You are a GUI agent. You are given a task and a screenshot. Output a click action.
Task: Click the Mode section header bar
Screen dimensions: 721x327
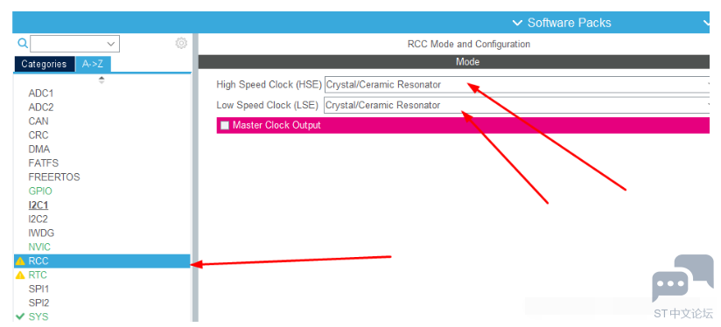(x=454, y=62)
